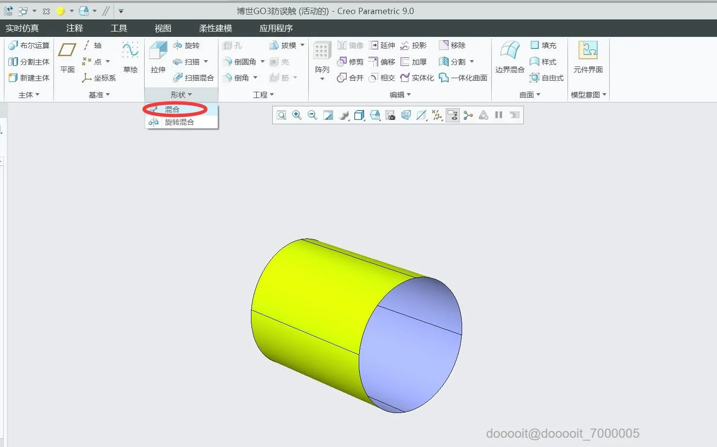Screen dimensions: 717x447
Task: Toggle the spin center display
Action: 468,115
